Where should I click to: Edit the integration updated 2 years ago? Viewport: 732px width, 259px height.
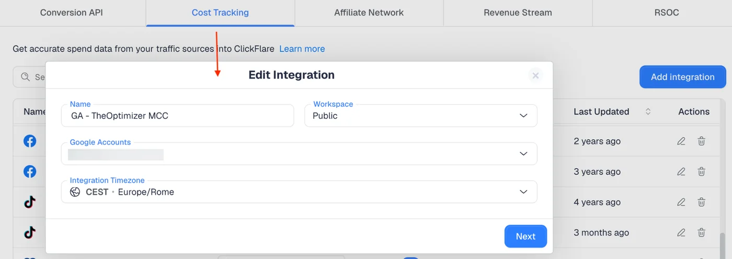coord(681,141)
